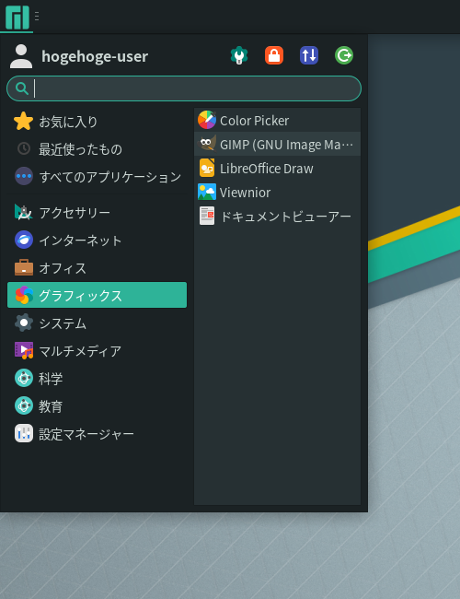This screenshot has width=460, height=599.
Task: Open the Manjaro Whisker menu button
Action: pos(17,18)
